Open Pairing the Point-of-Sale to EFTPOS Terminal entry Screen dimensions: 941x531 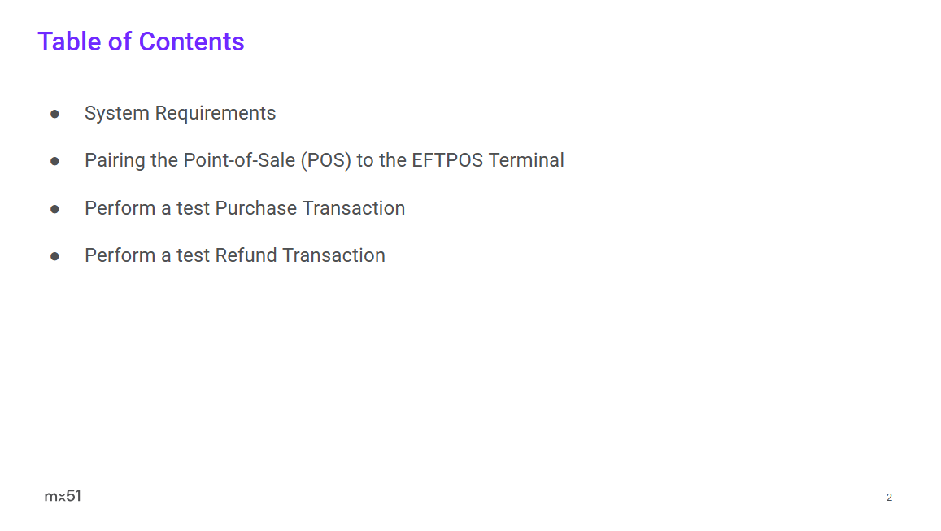(x=324, y=160)
